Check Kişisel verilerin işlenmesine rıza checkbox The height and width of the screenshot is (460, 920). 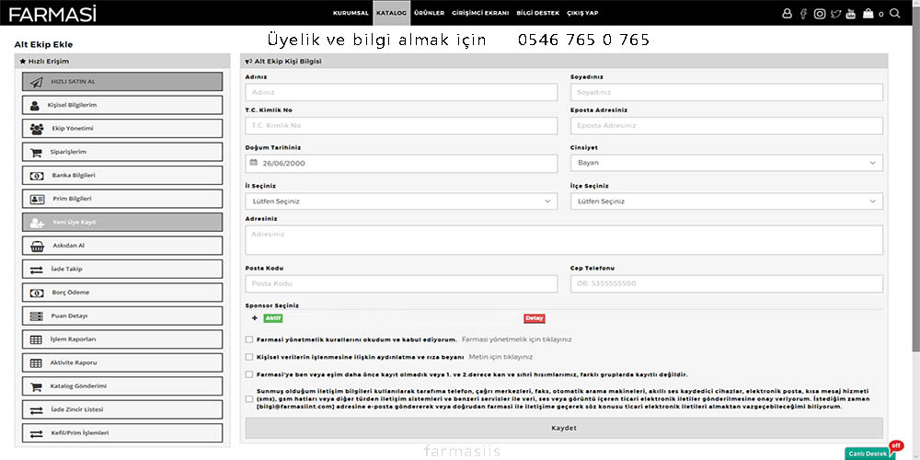pyautogui.click(x=249, y=357)
